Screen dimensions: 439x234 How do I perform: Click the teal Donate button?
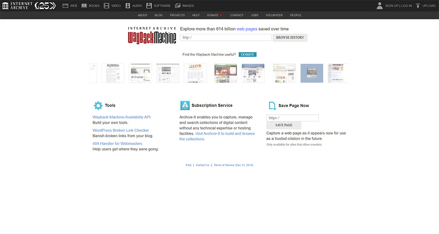tap(247, 55)
